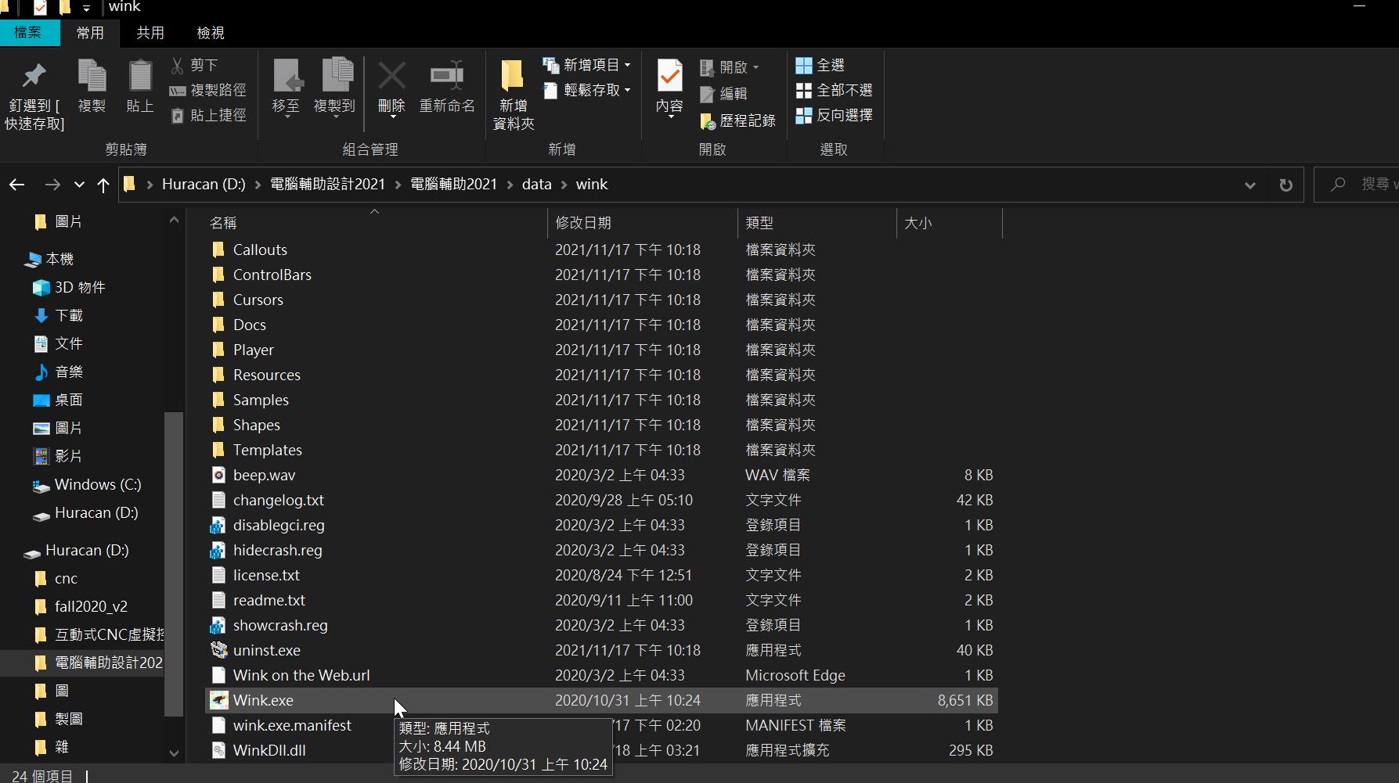Click 複製路徑 (Copy path)

[x=208, y=91]
